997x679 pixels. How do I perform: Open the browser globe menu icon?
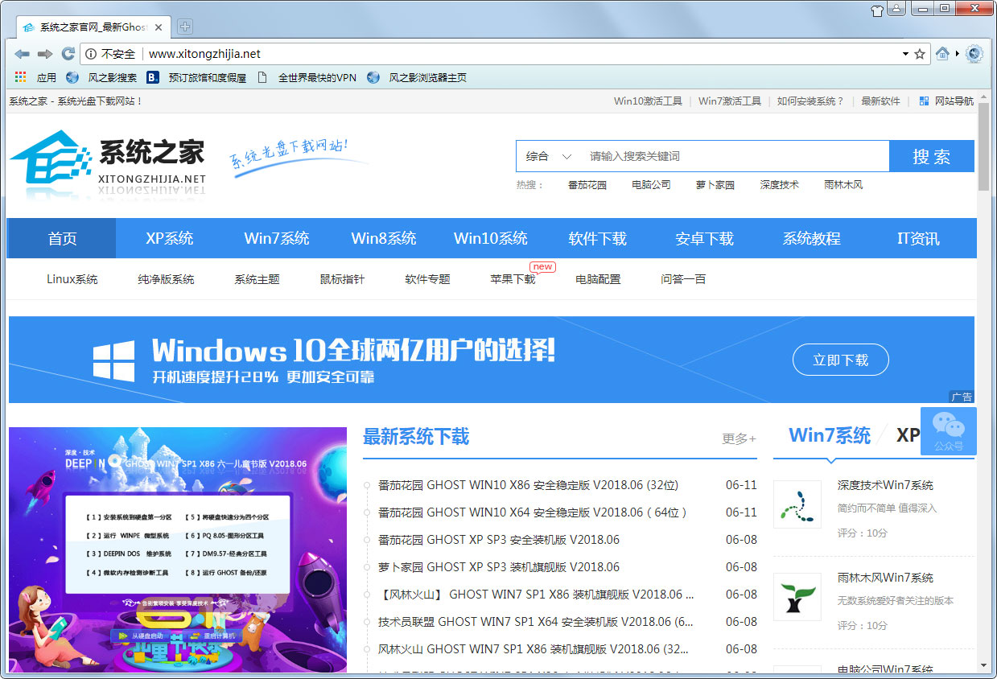pos(974,54)
